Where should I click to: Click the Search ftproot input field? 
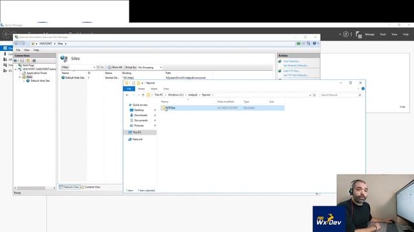coord(341,95)
